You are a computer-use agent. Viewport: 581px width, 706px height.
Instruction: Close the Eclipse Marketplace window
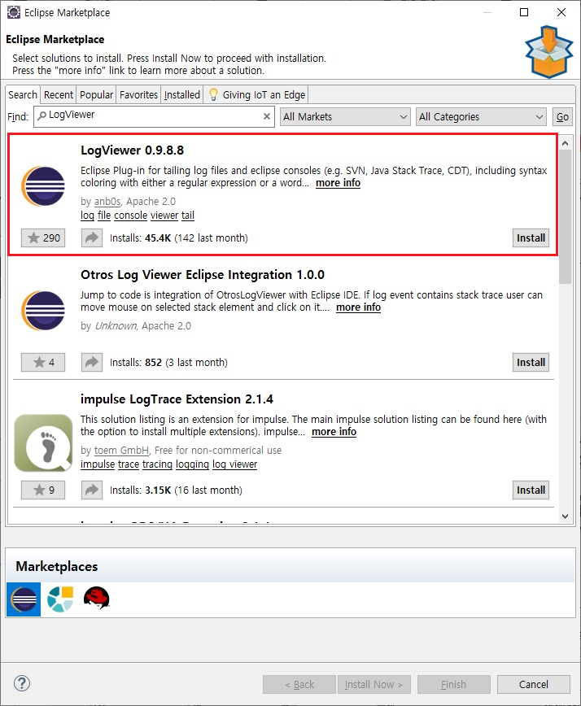click(x=561, y=12)
